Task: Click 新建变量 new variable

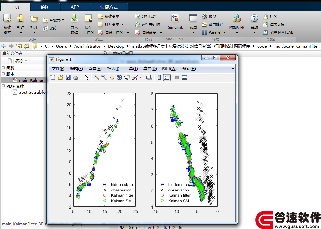Action: coord(109,16)
